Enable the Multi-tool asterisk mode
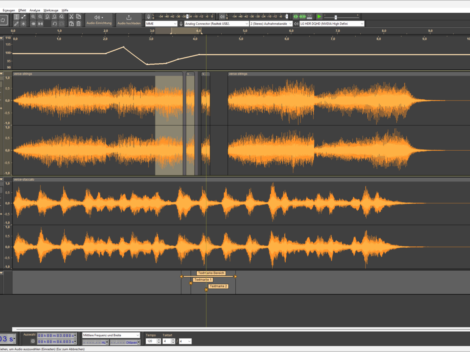Viewport: 470px width, 352px height. coord(23,24)
